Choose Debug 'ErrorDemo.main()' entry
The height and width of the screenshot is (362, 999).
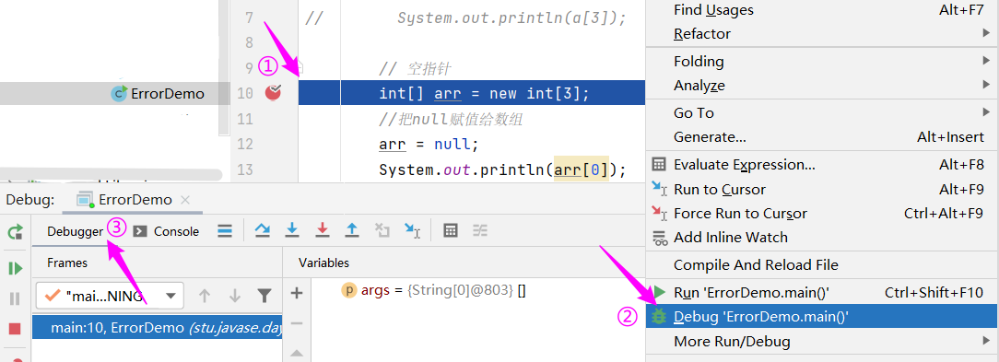point(823,316)
